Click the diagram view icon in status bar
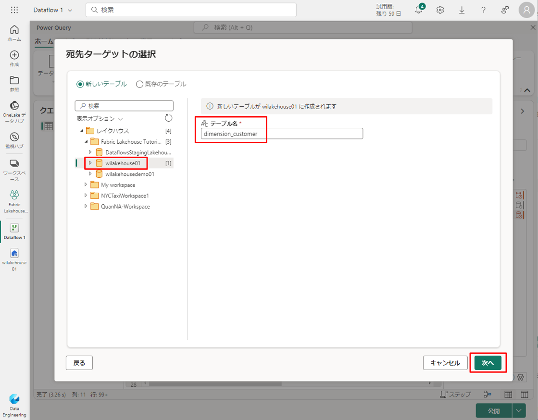 point(487,394)
